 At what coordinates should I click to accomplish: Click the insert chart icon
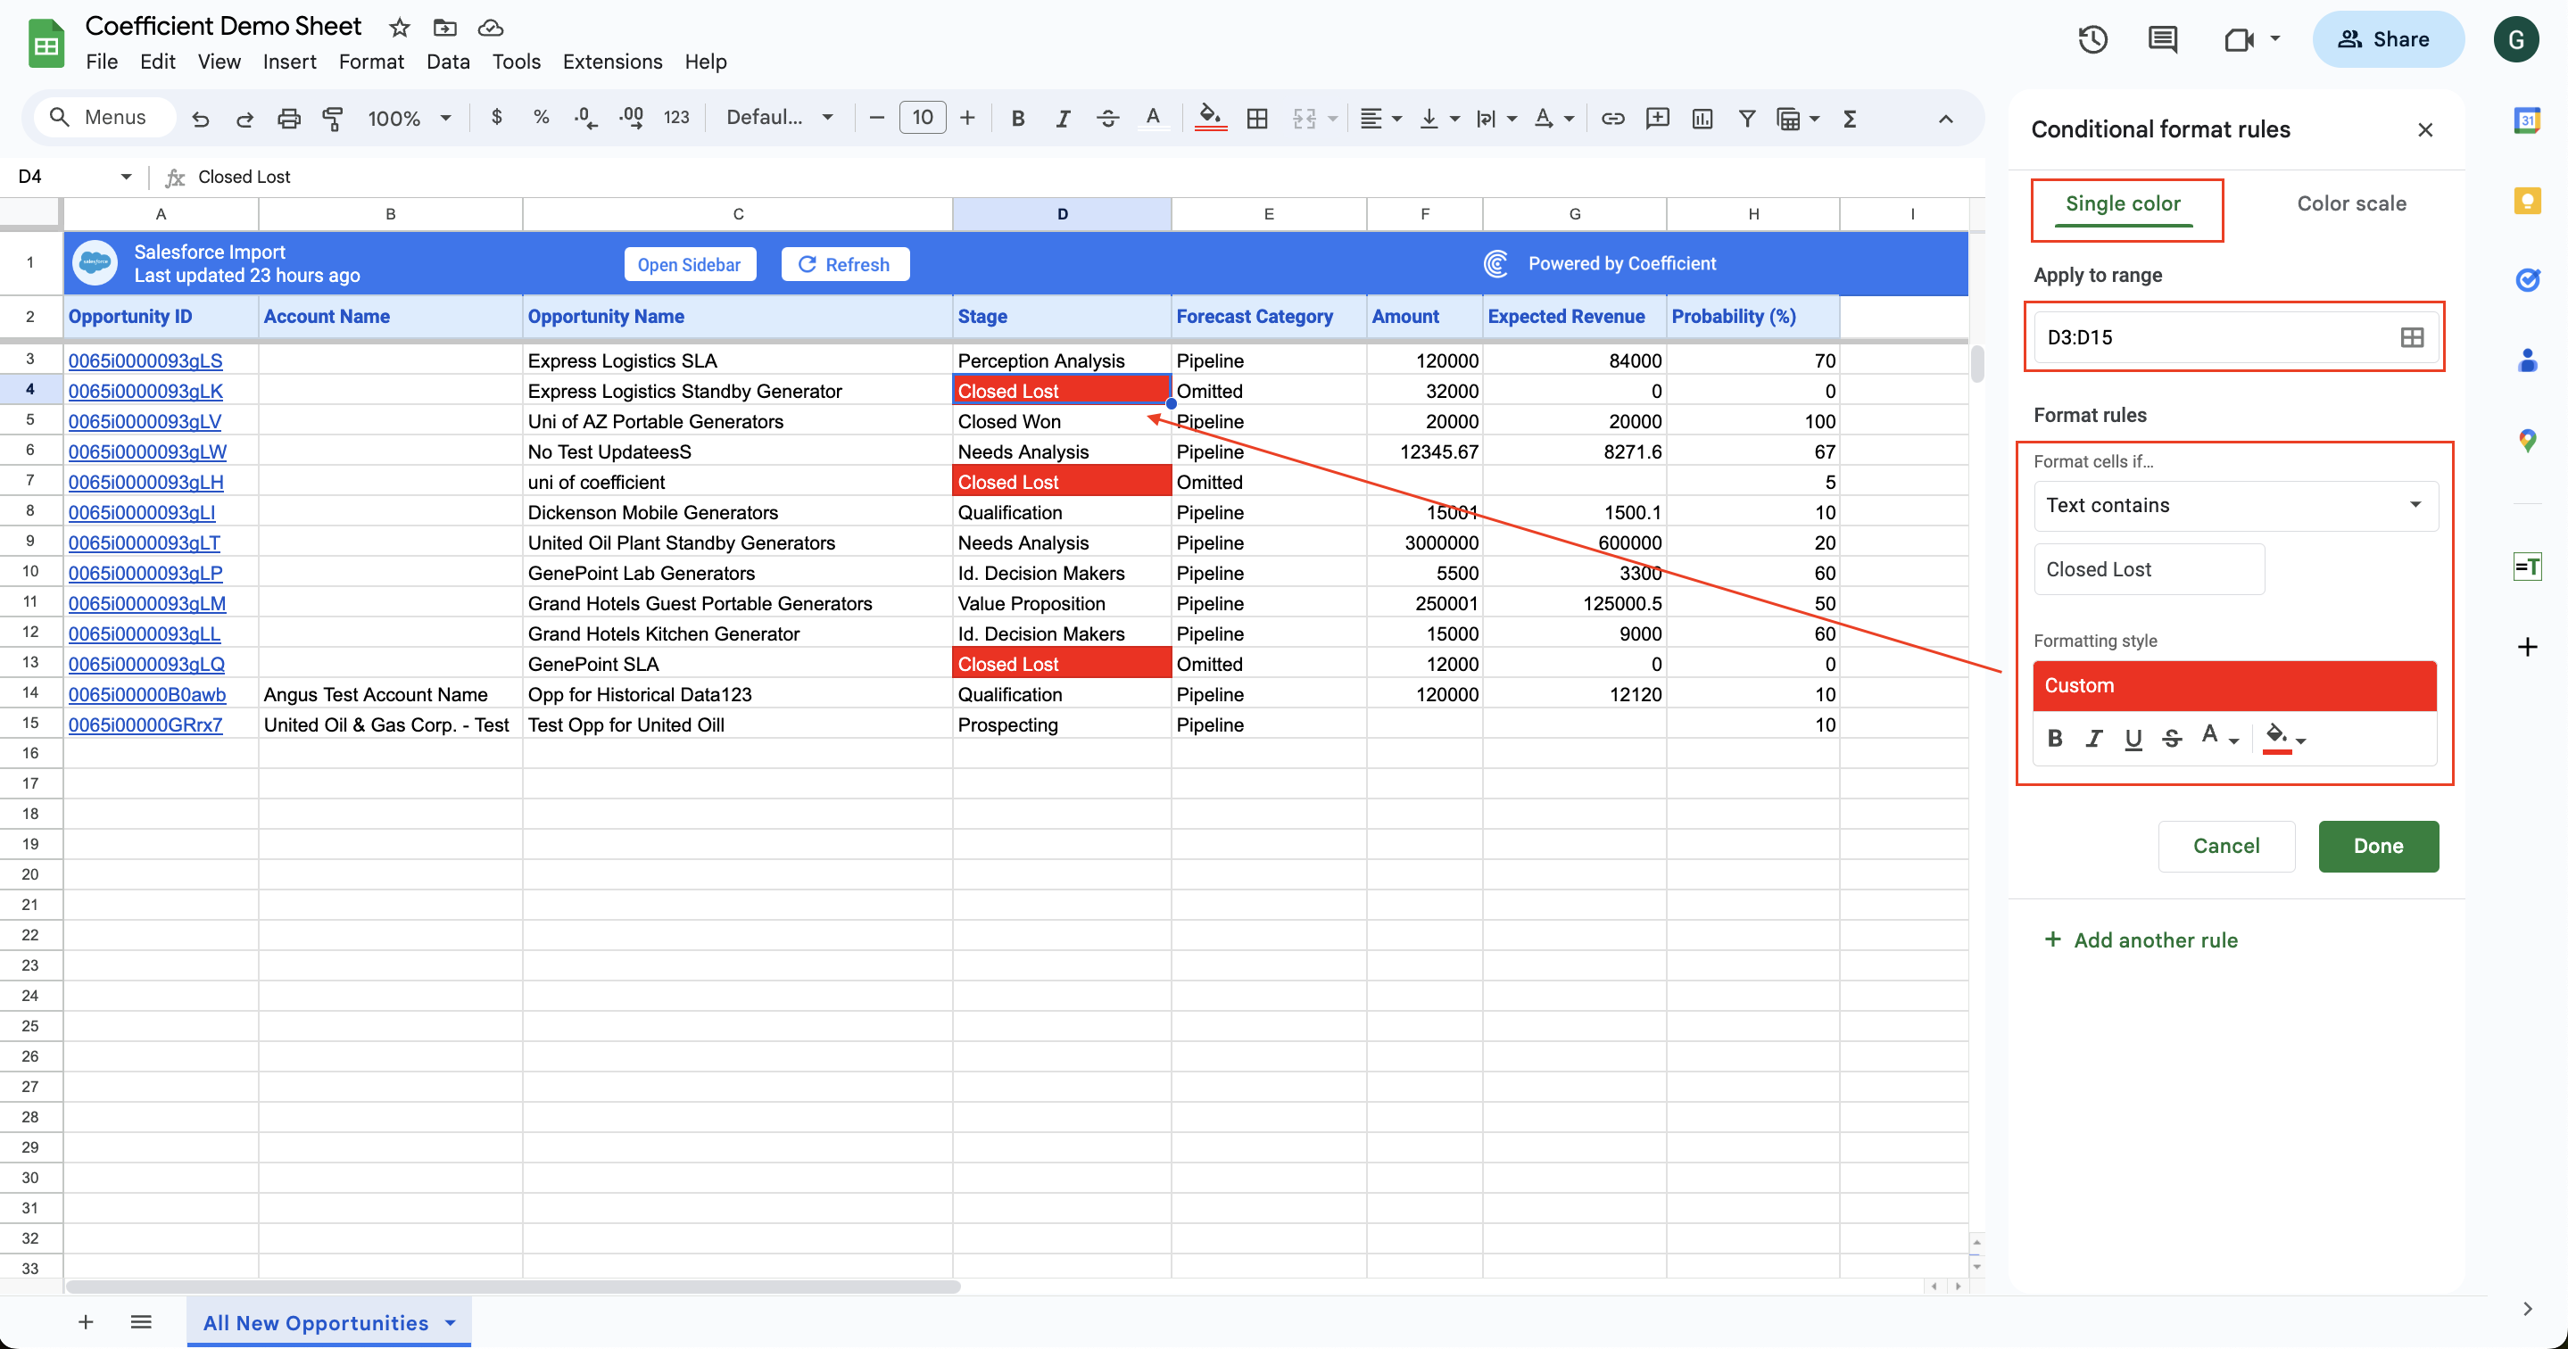1702,119
